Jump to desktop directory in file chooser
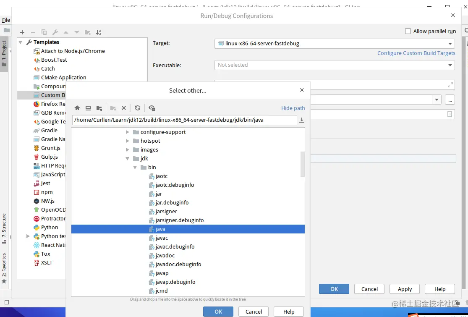Image resolution: width=468 pixels, height=317 pixels. click(88, 108)
